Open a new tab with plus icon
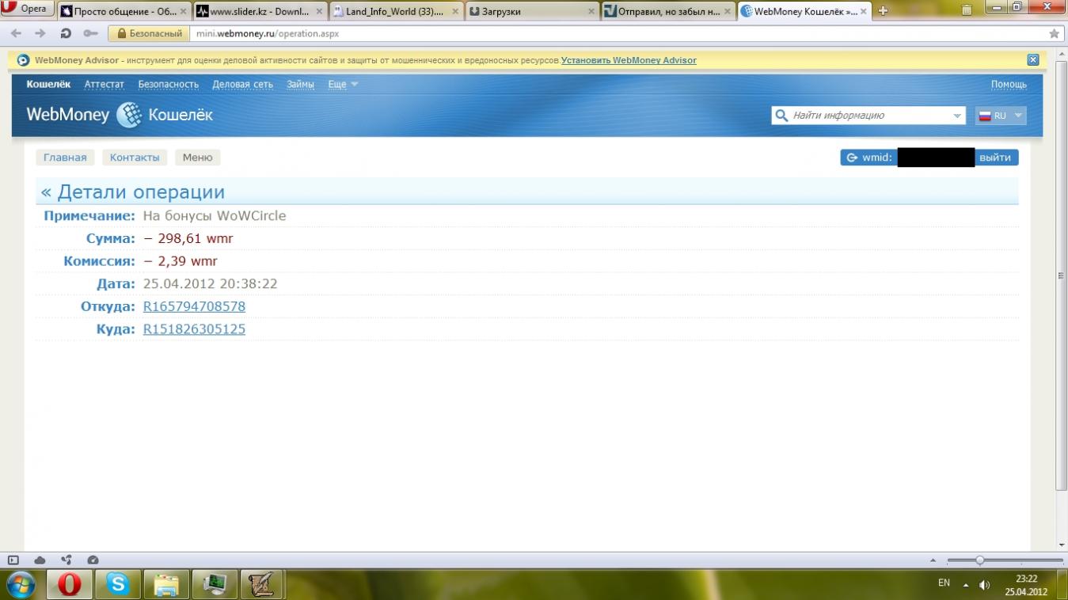 (x=884, y=11)
